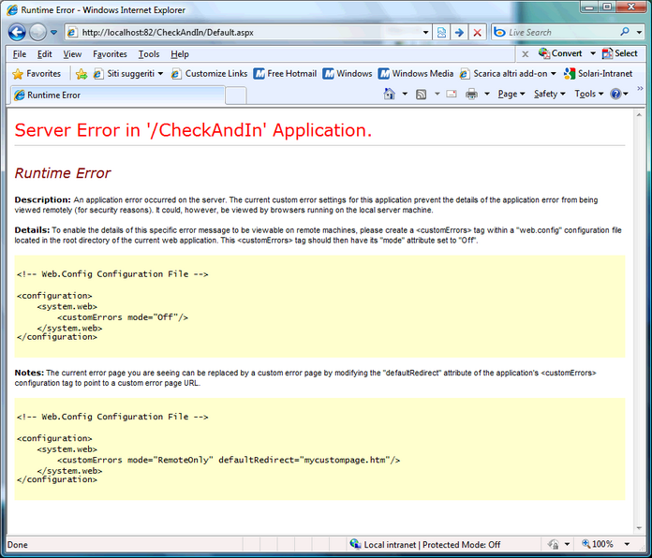This screenshot has width=652, height=558.
Task: Expand the Print dropdown arrow
Action: click(x=487, y=94)
